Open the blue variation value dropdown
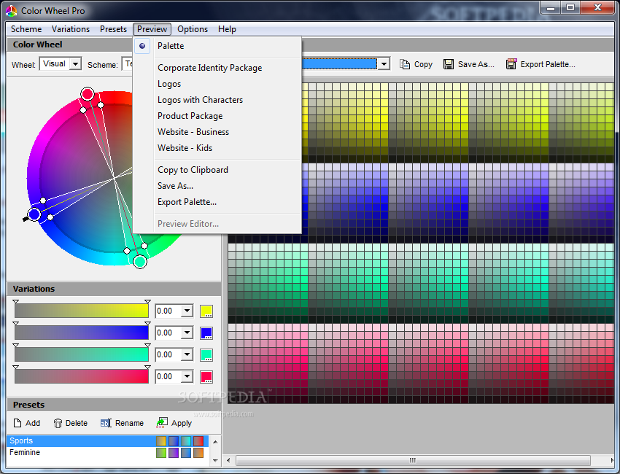The image size is (620, 474). 187,333
